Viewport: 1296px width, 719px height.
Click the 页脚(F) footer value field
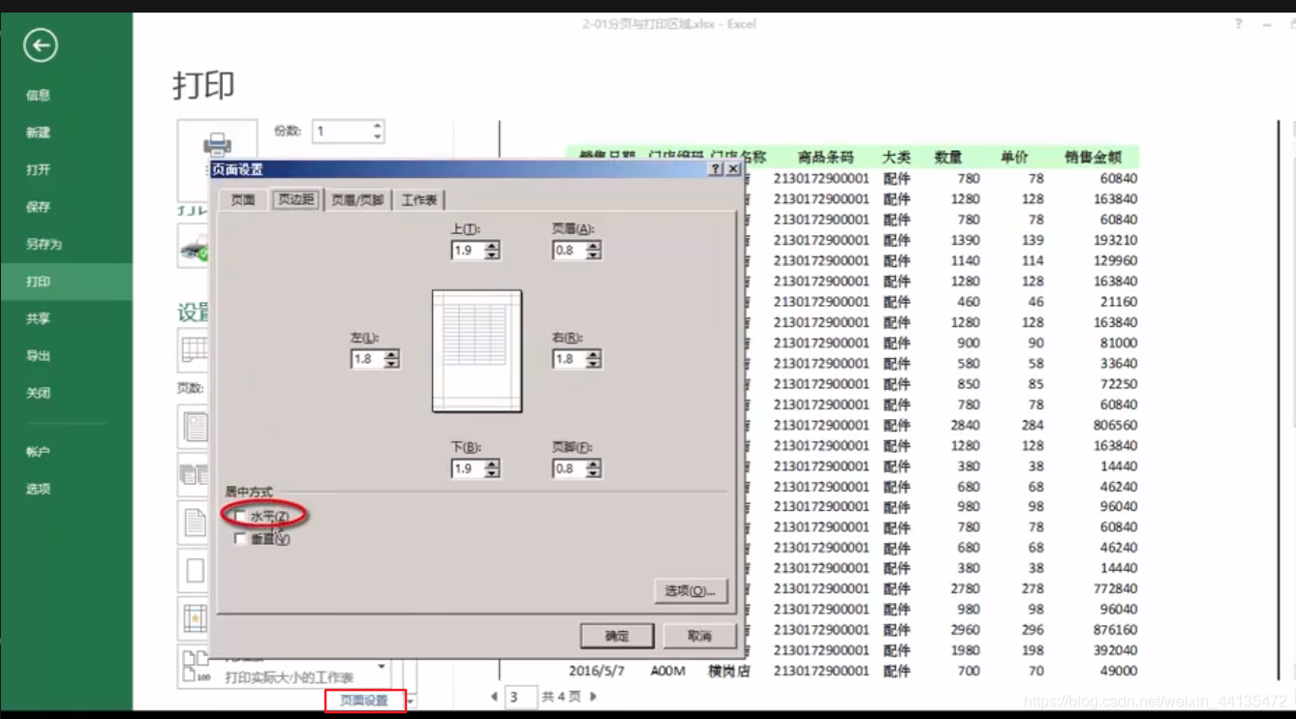[569, 468]
